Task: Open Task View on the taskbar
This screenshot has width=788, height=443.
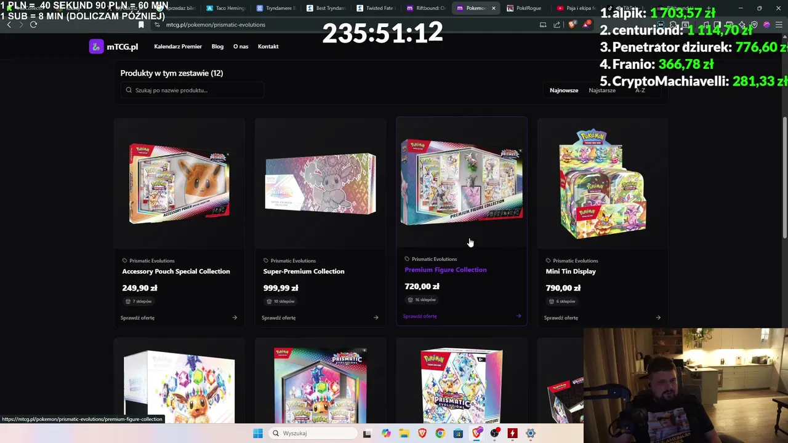Action: [x=367, y=433]
